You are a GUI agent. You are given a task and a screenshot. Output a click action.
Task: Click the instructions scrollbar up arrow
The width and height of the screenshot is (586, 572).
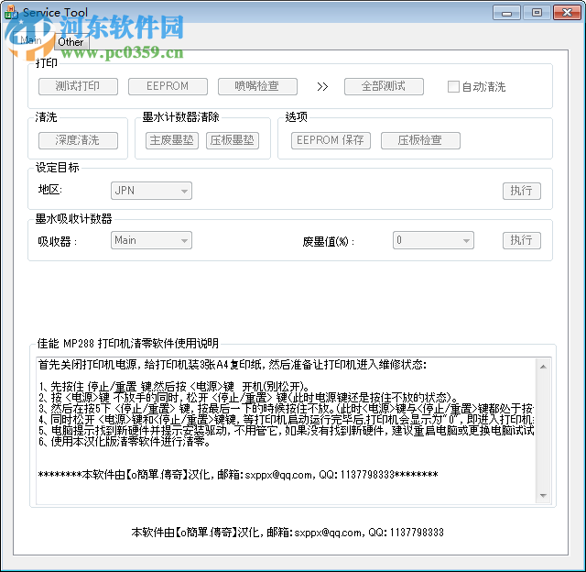click(x=543, y=367)
